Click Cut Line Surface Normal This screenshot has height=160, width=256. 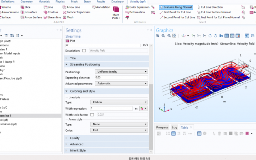coord(214,12)
